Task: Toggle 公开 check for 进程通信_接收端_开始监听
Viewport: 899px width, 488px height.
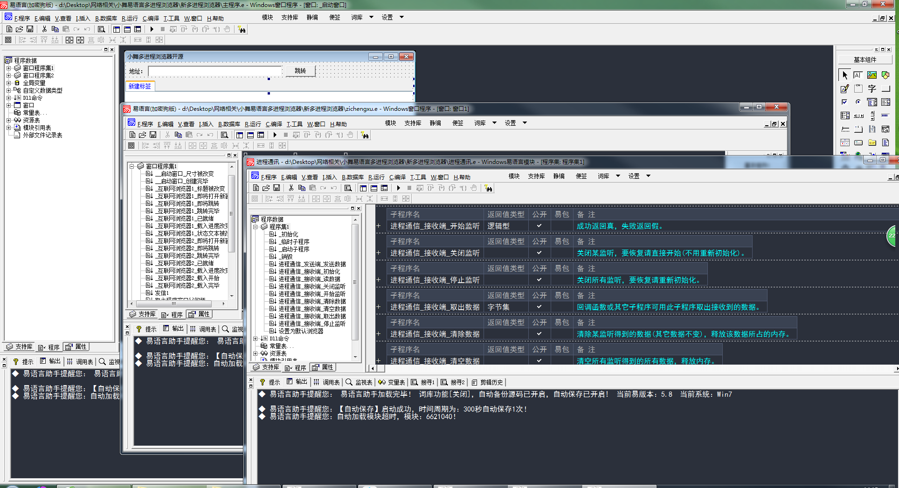Action: [x=539, y=226]
